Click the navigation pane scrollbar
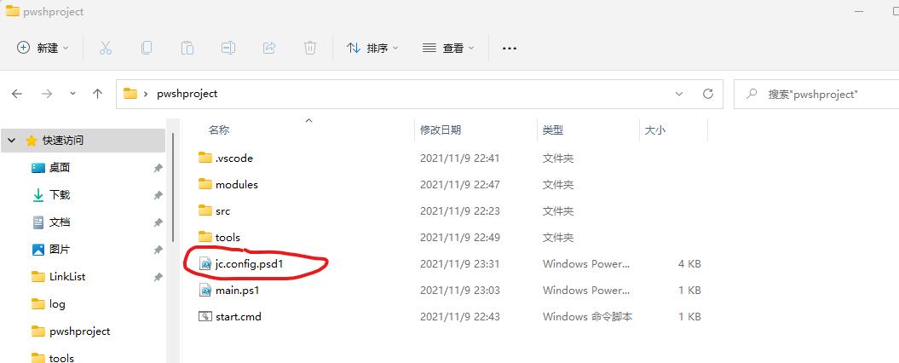899x363 pixels. [x=173, y=187]
